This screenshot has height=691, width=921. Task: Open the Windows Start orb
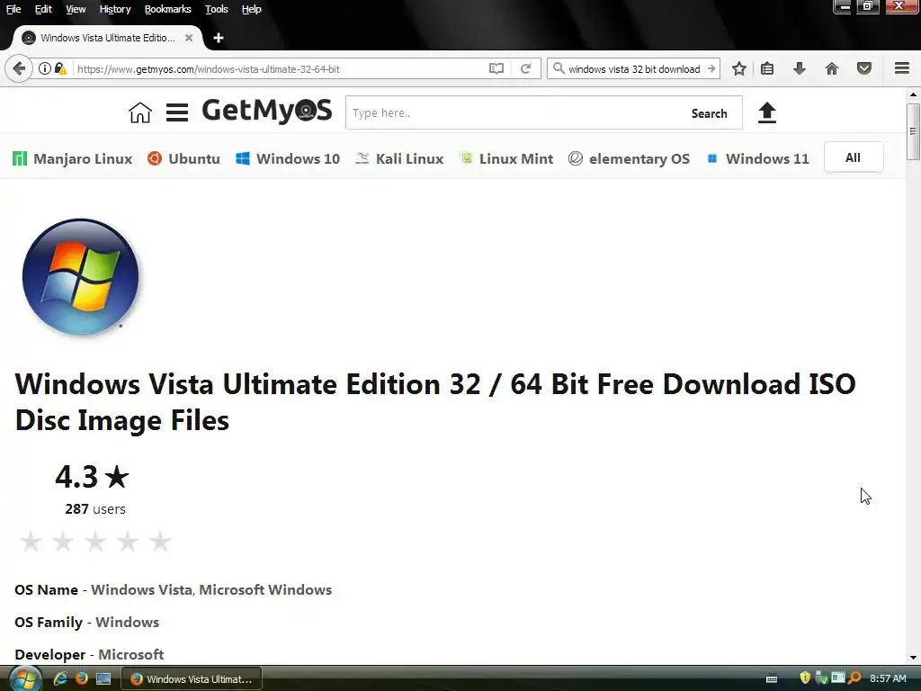pos(24,679)
